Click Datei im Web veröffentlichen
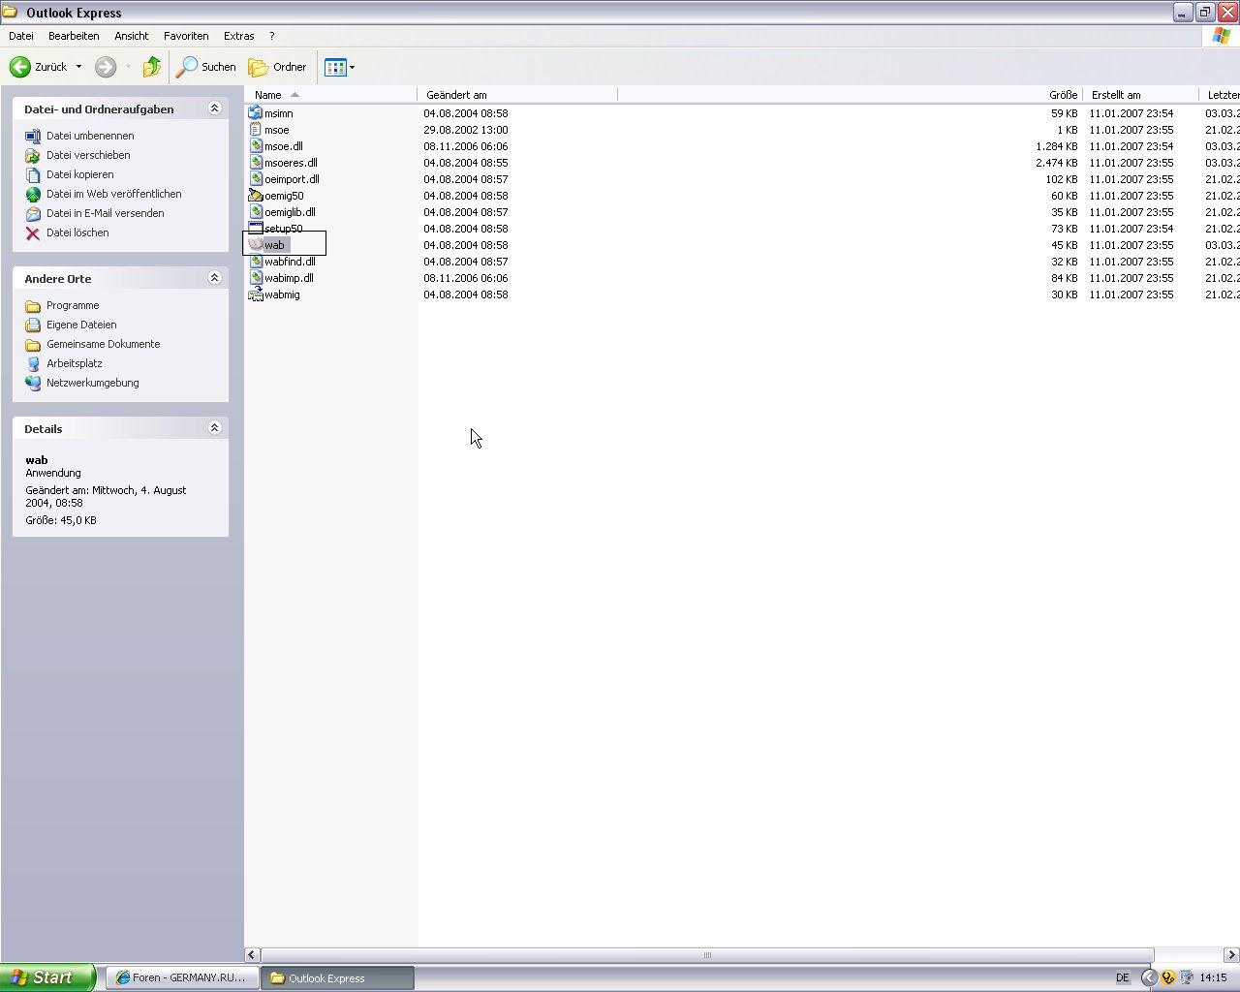 pyautogui.click(x=113, y=194)
